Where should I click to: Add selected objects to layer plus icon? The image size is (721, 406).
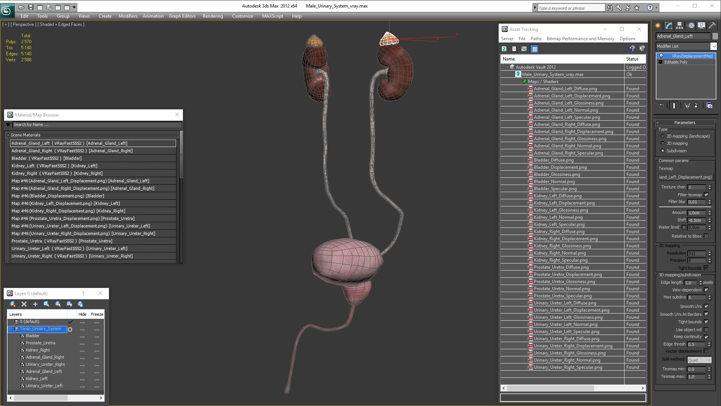(x=35, y=304)
